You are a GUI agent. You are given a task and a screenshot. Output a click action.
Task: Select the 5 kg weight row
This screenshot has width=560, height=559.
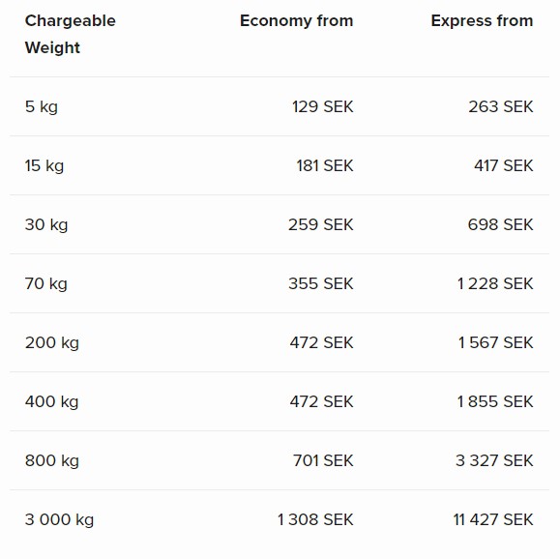tap(280, 106)
